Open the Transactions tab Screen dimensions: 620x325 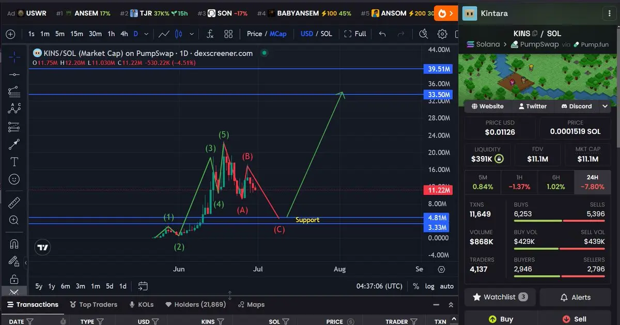(33, 304)
